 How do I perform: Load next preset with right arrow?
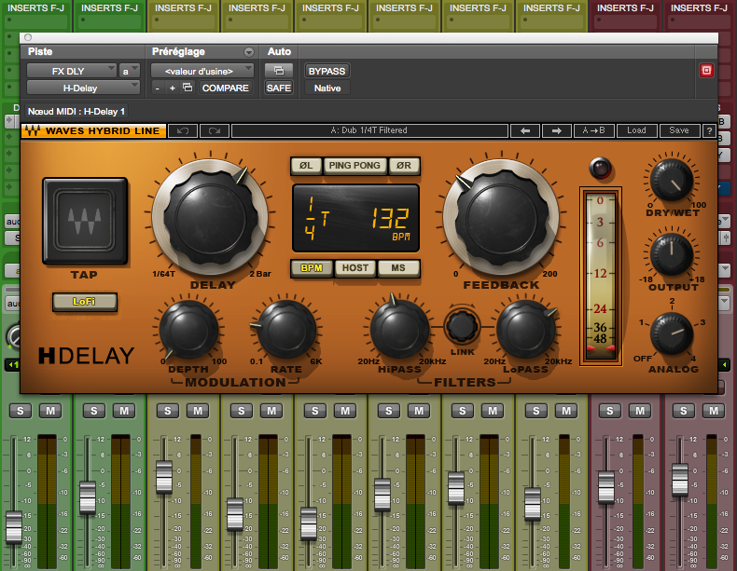tap(557, 131)
